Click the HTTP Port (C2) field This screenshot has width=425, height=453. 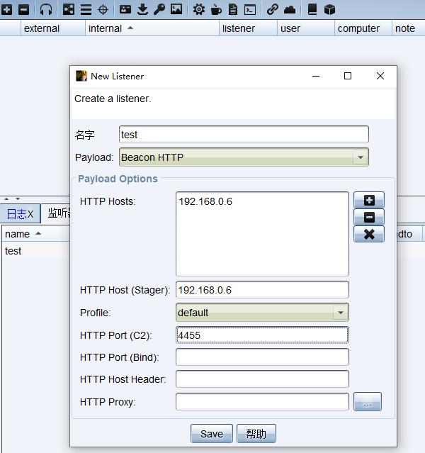[262, 335]
